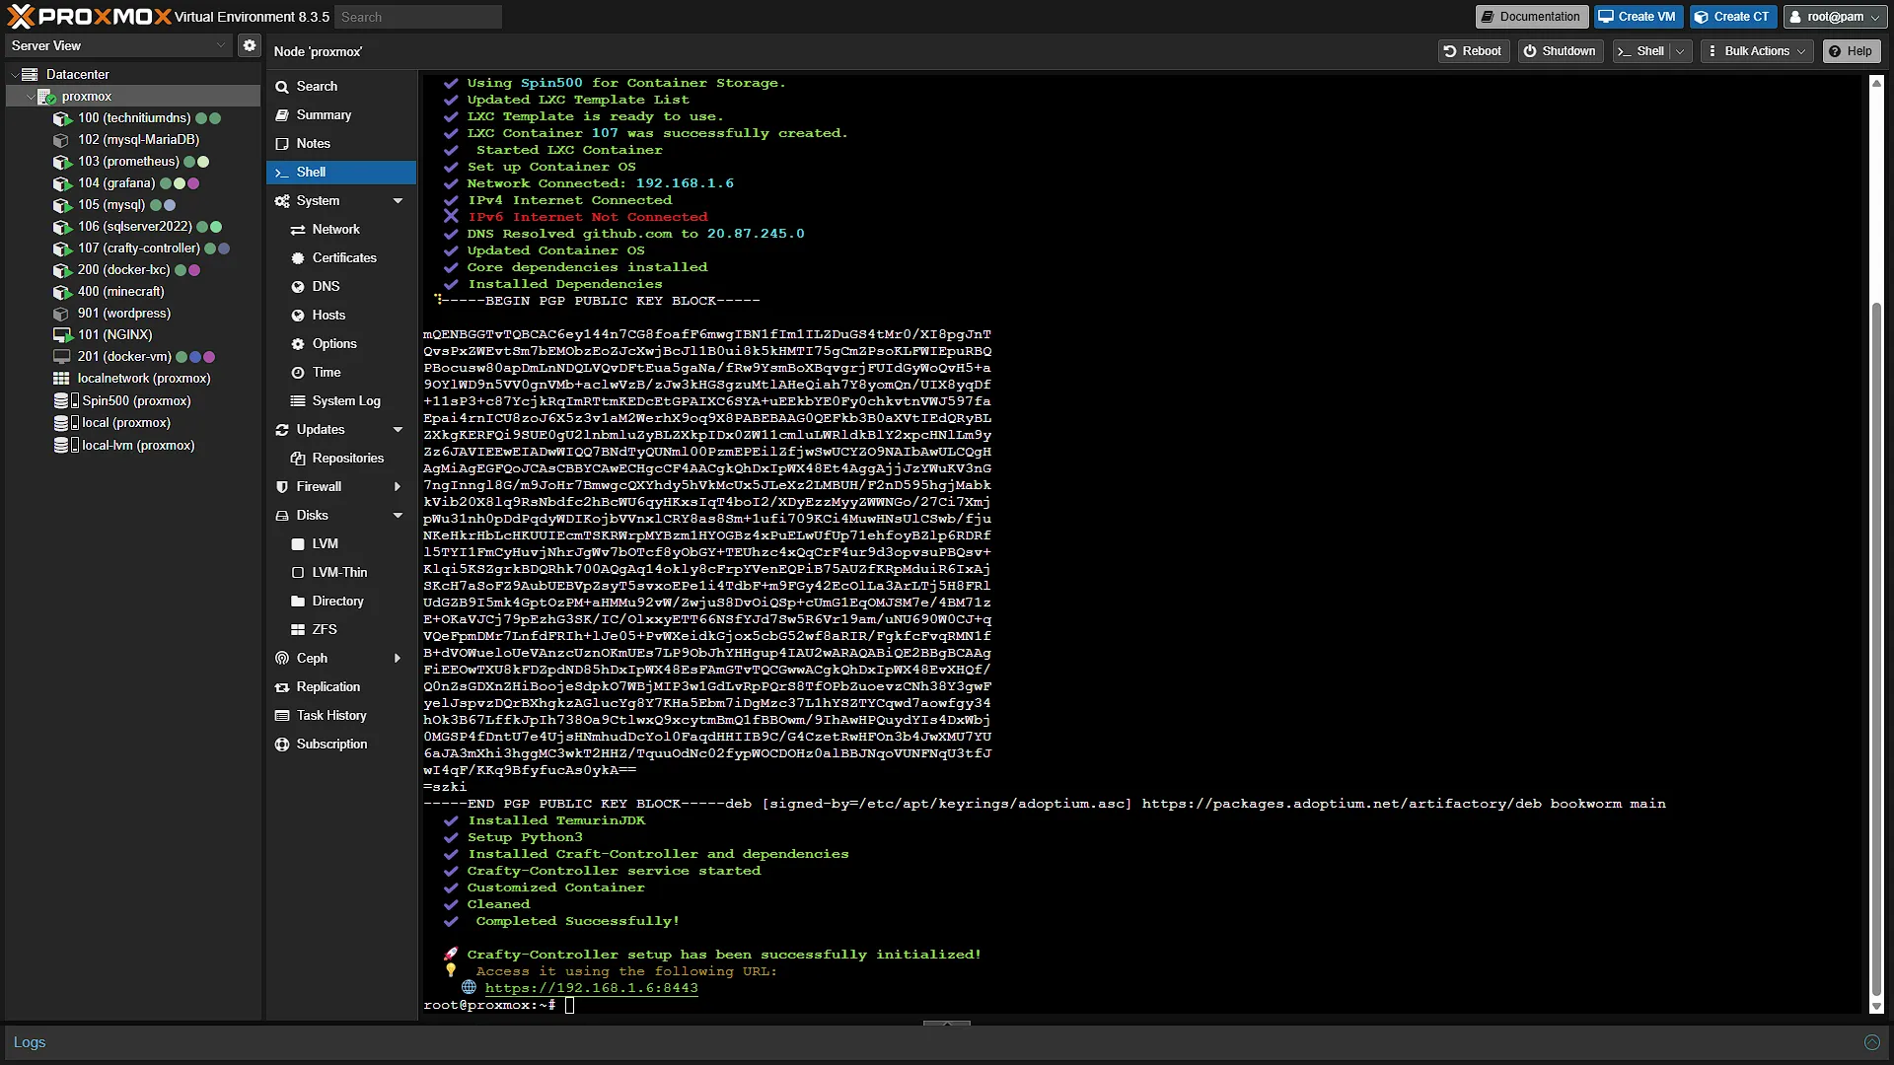1894x1065 pixels.
Task: Click the VM icon for 101 (NGINX)
Action: point(62,335)
